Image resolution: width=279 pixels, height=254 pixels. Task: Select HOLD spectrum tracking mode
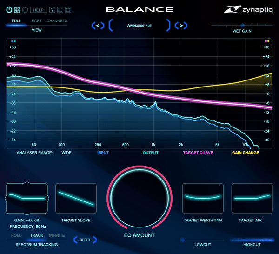pos(16,236)
